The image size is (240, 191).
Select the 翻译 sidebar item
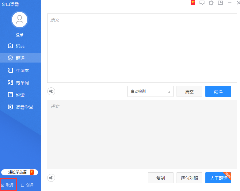[20, 58]
